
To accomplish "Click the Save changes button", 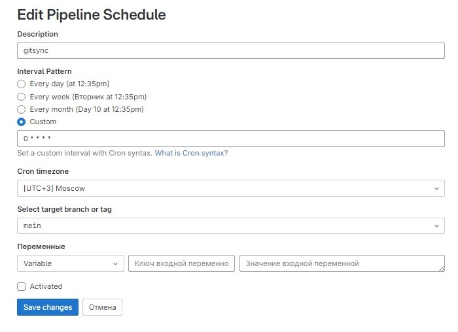I will pos(48,307).
